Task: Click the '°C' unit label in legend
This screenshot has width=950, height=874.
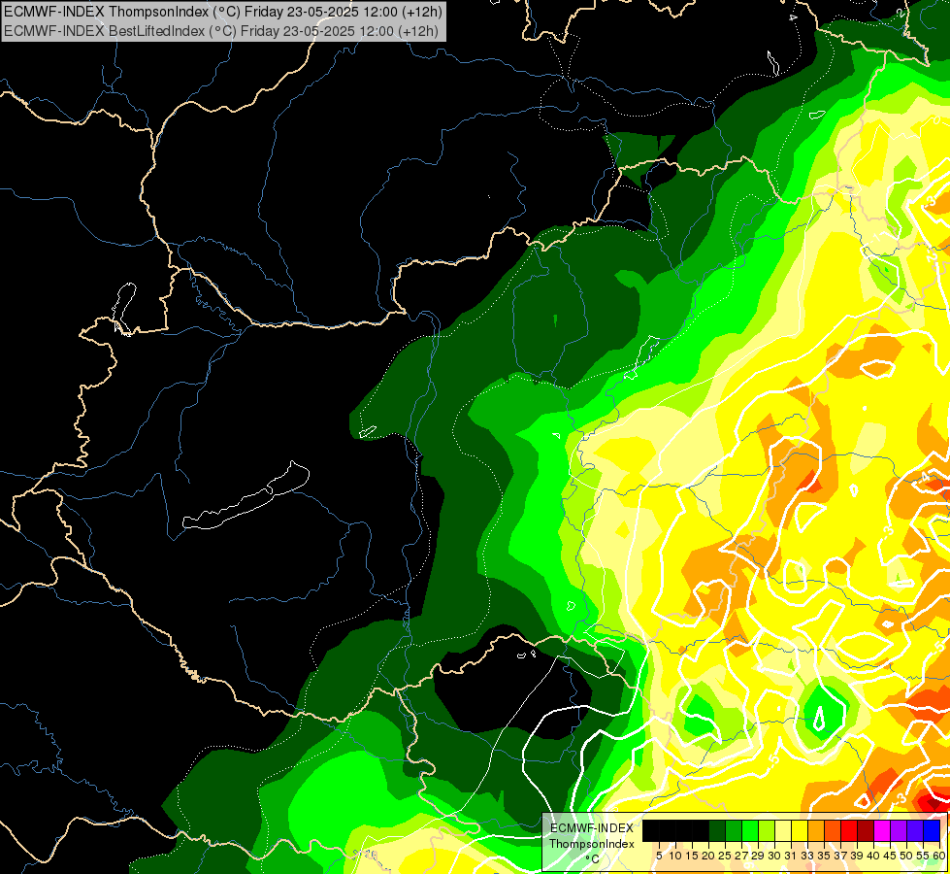Action: point(593,859)
